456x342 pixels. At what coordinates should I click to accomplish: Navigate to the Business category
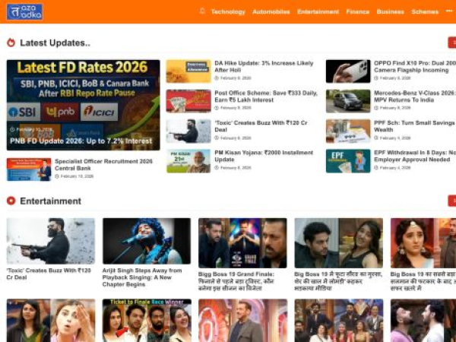click(x=390, y=12)
